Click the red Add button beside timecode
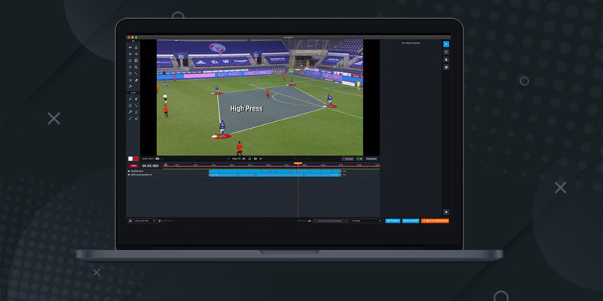The image size is (603, 301). tap(133, 166)
